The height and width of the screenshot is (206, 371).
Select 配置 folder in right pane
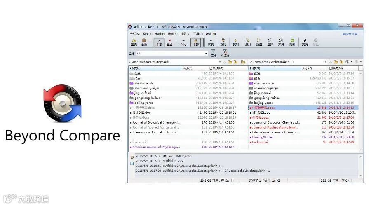[x=257, y=73]
